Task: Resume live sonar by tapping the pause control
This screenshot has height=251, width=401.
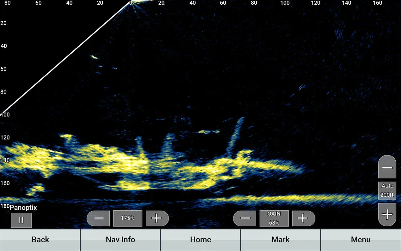Action: point(21,220)
